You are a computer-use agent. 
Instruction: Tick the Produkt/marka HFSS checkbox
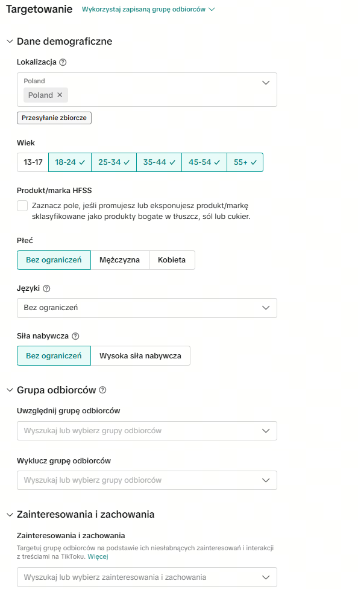coord(22,206)
